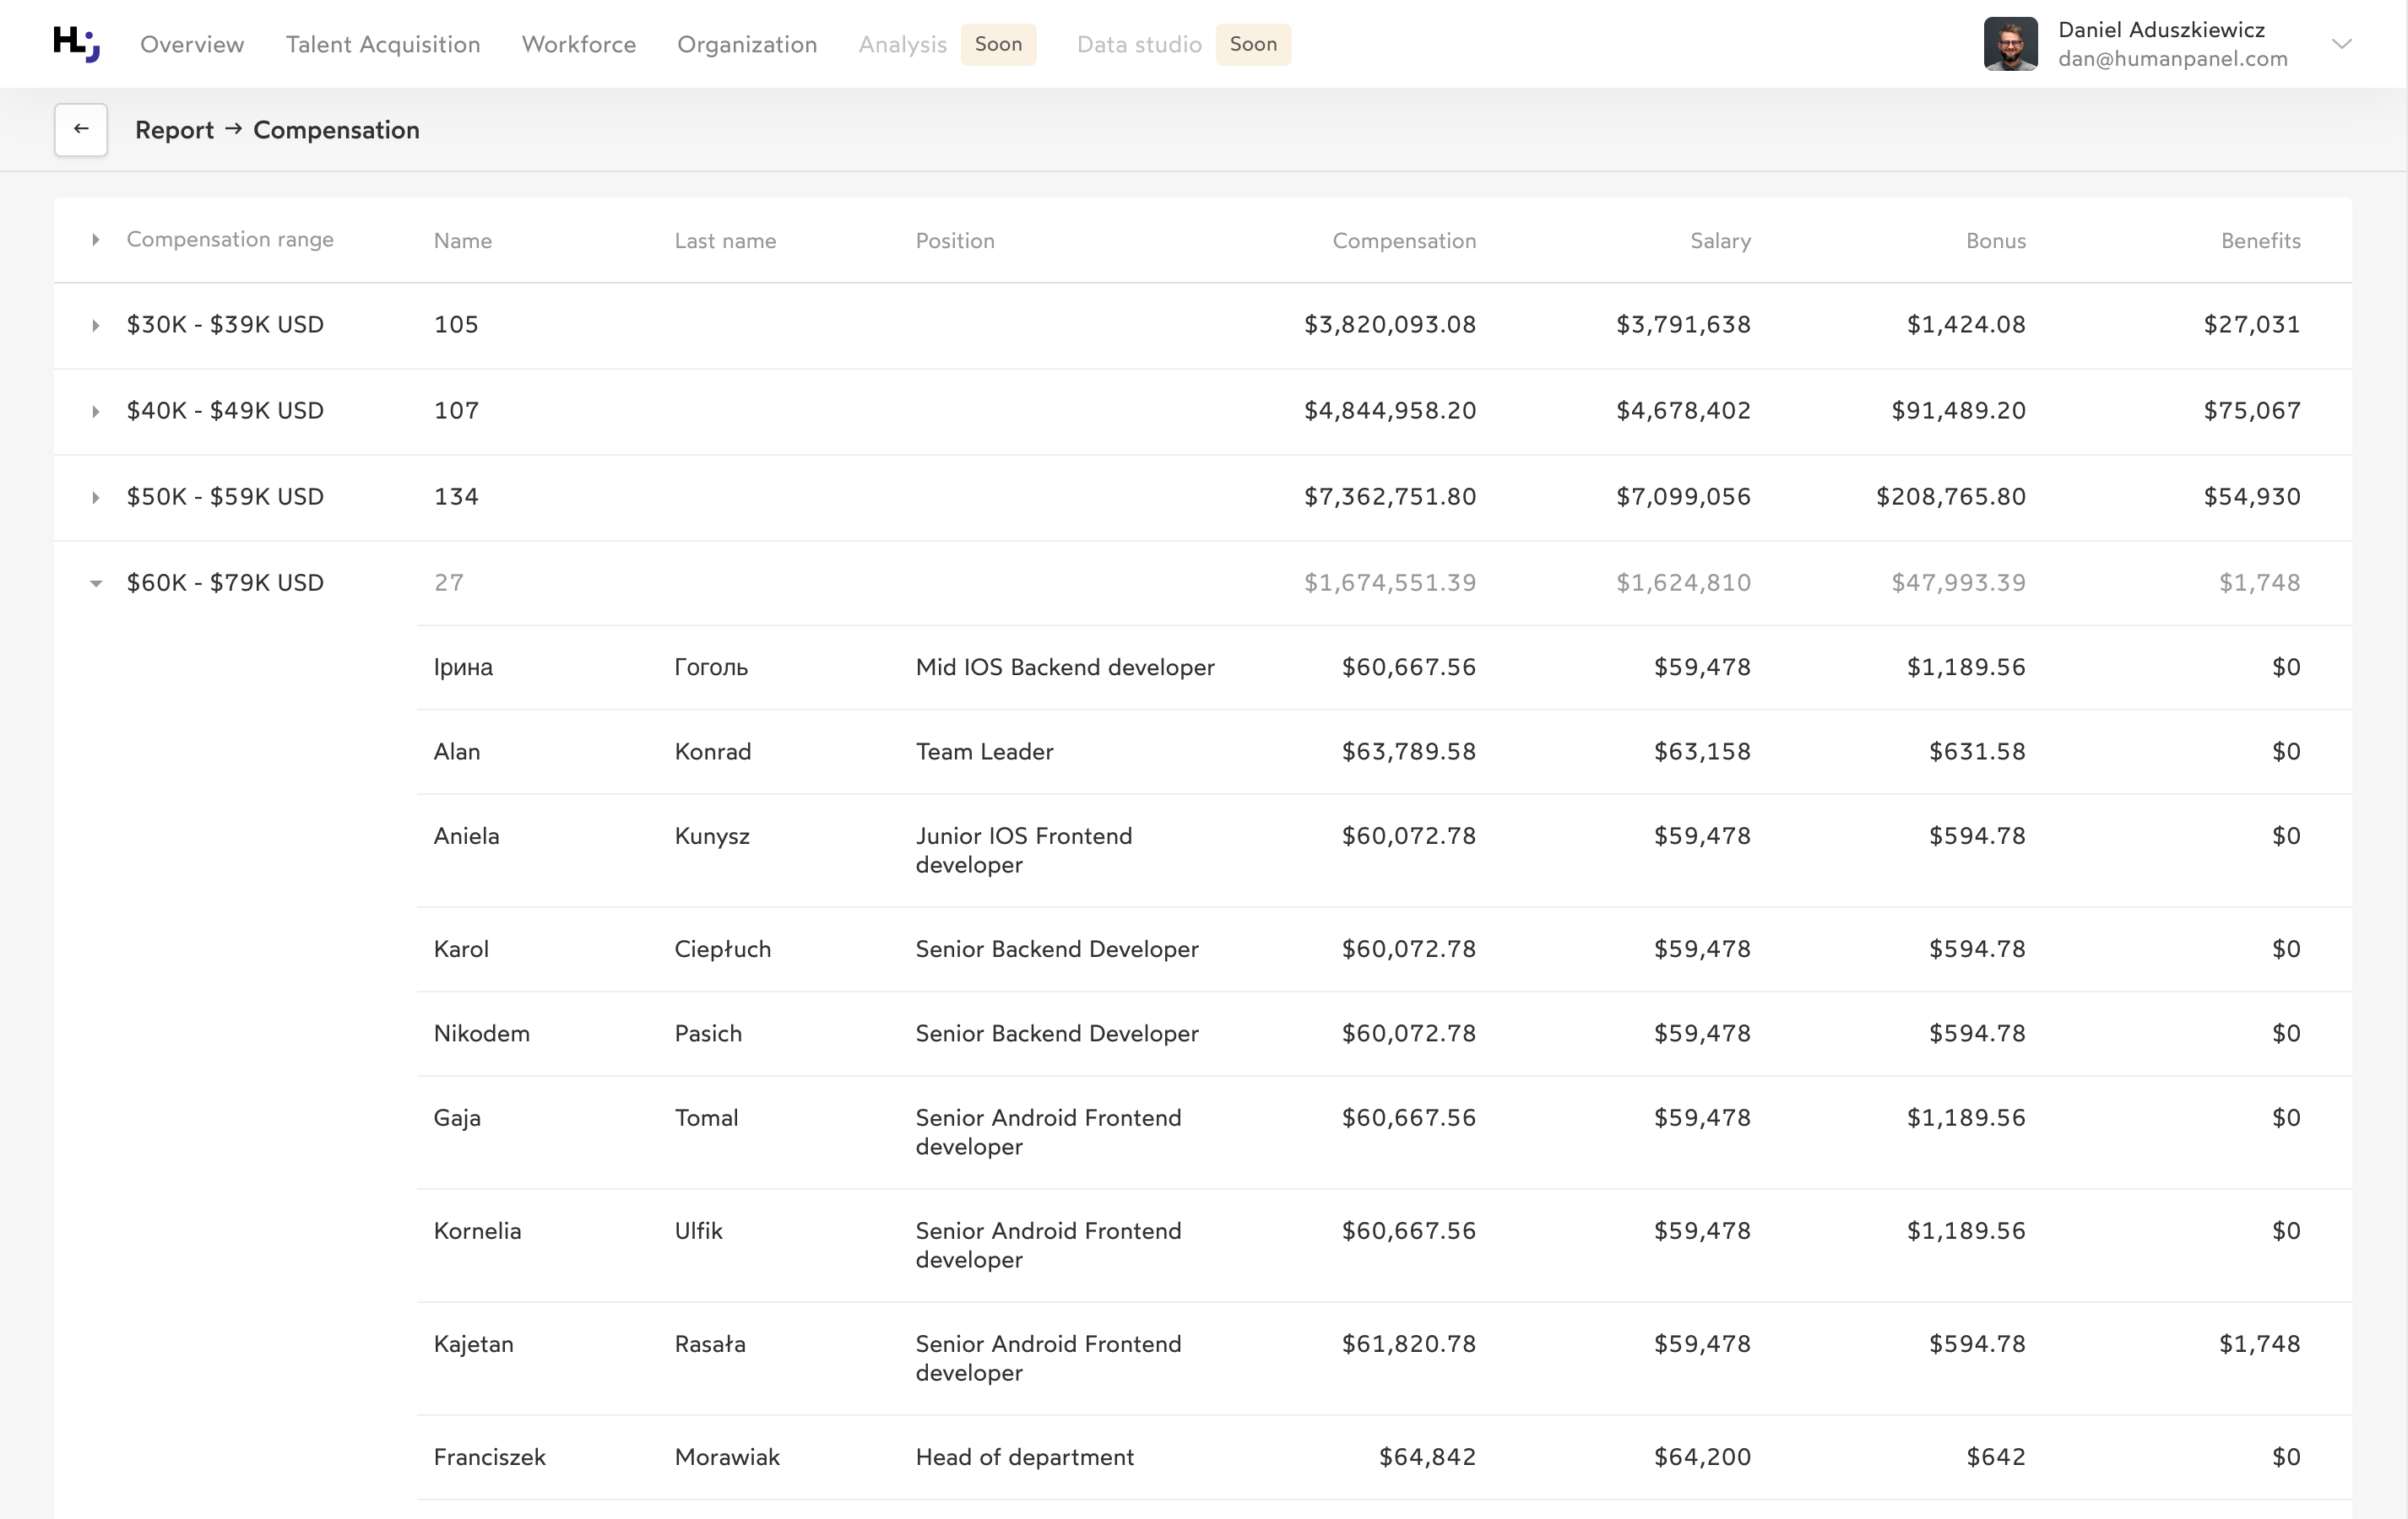Navigate to Organization
Viewport: 2408px width, 1519px height.
747,44
